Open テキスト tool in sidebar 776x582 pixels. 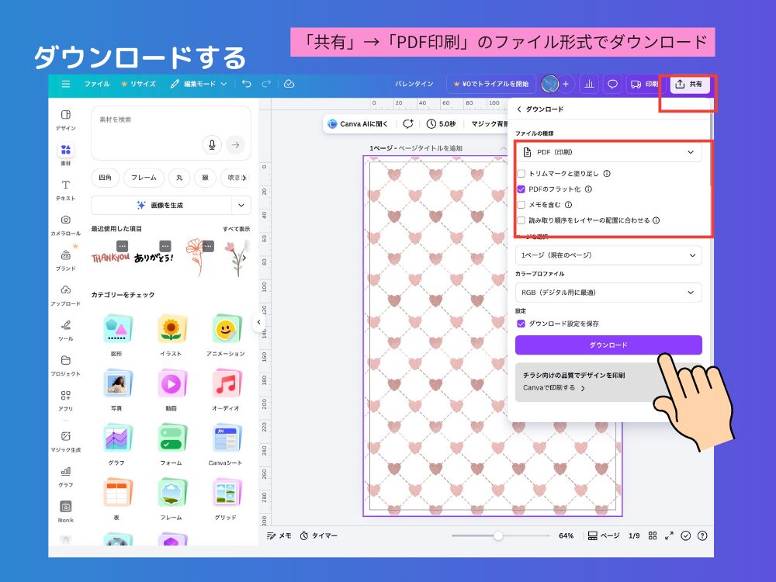[66, 189]
